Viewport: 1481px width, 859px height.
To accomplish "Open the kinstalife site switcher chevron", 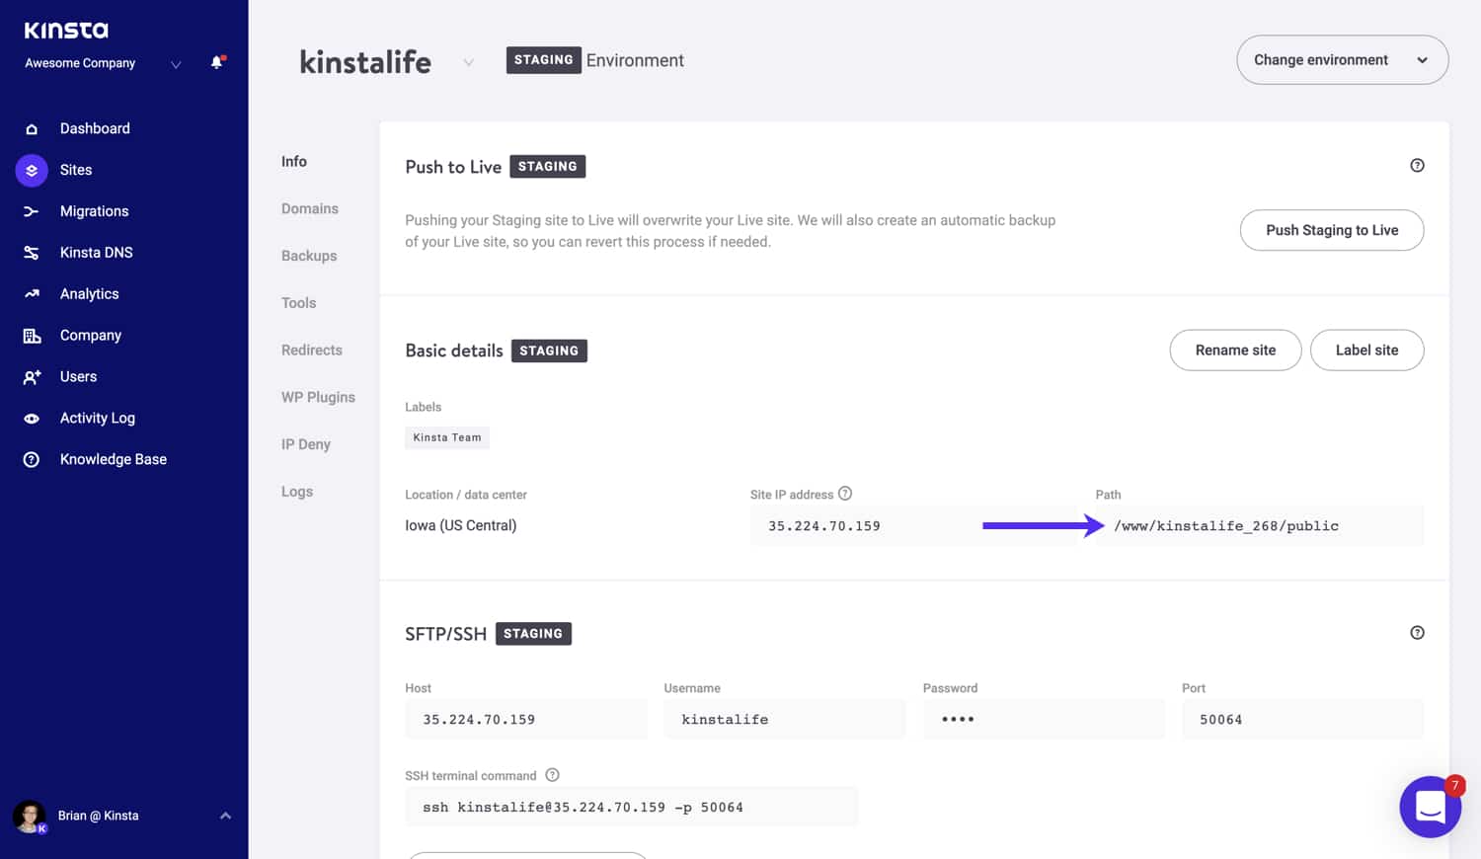I will 468,60.
